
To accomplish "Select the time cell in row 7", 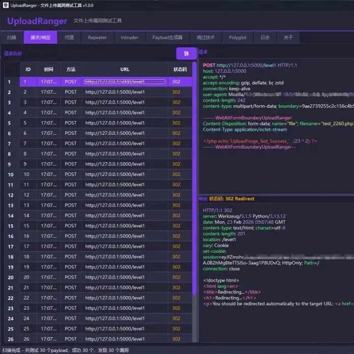I will 49,143.
